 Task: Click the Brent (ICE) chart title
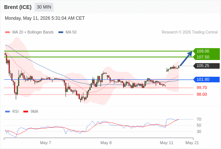18,7
